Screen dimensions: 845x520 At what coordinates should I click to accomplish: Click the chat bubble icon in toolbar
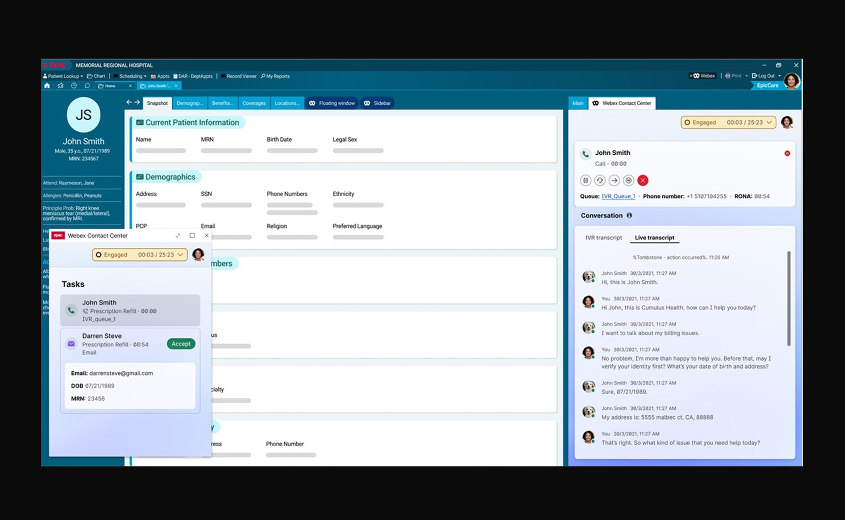tap(87, 86)
